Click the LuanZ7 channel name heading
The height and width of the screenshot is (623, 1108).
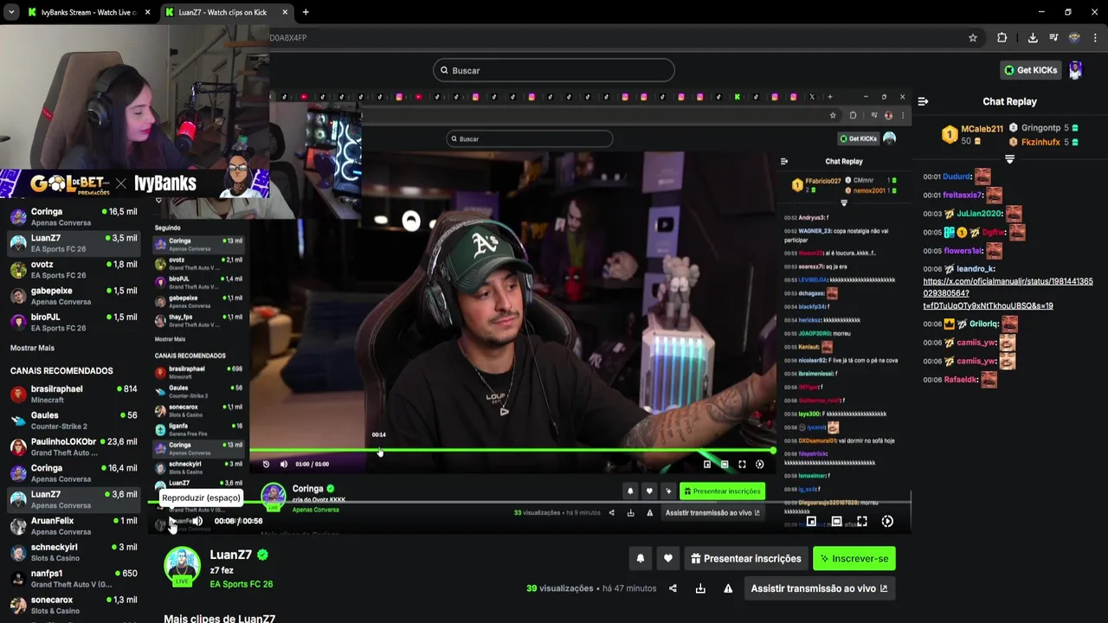pos(231,555)
